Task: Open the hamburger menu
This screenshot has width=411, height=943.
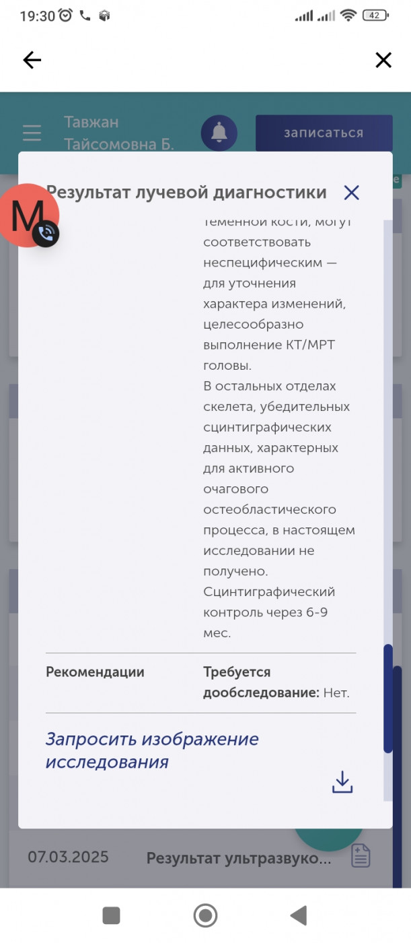Action: pos(32,133)
